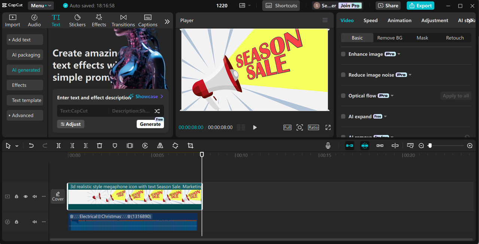Toggle lock on the audio track
This screenshot has width=479, height=244.
tap(16, 222)
